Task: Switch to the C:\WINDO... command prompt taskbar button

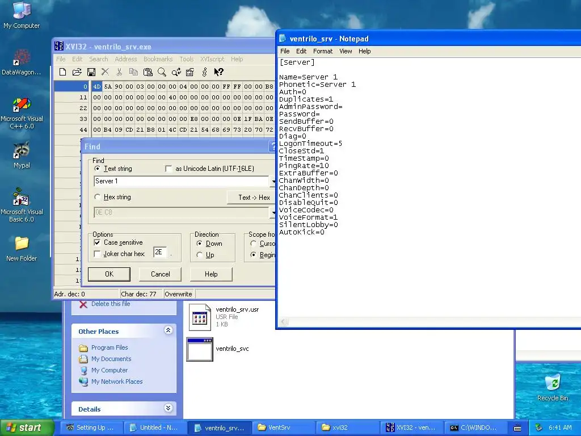Action: click(477, 427)
